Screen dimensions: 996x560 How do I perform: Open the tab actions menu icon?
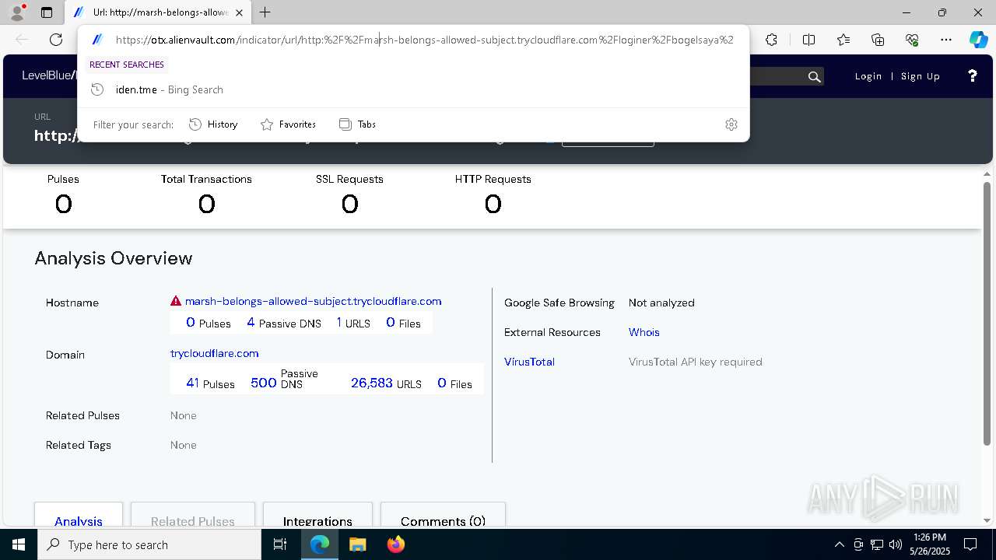(x=47, y=12)
